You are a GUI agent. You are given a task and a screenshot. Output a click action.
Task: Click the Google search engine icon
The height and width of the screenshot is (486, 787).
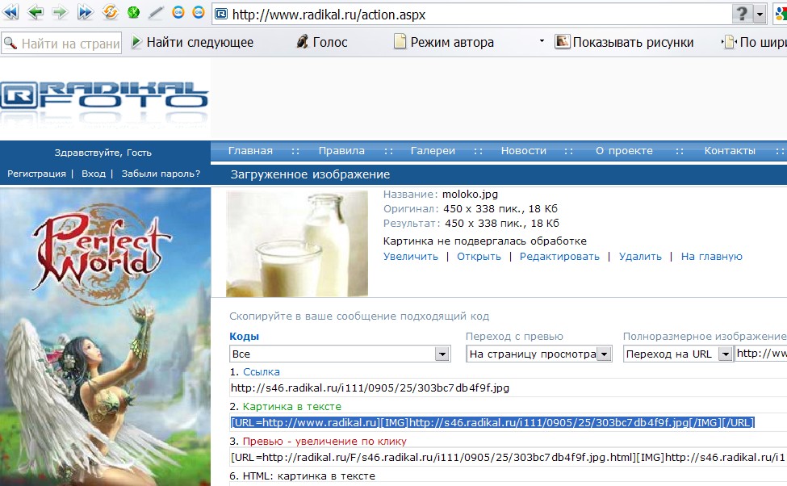pos(781,14)
